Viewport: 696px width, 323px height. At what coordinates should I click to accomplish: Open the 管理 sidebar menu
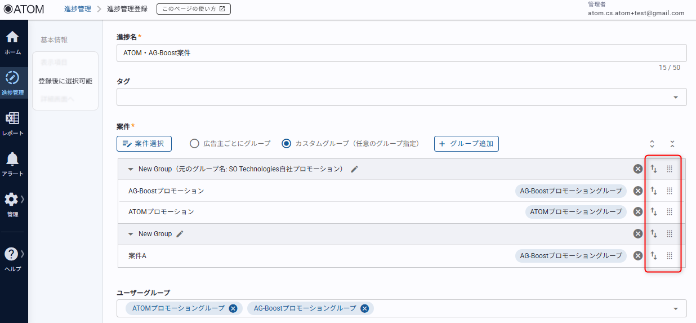click(x=12, y=204)
